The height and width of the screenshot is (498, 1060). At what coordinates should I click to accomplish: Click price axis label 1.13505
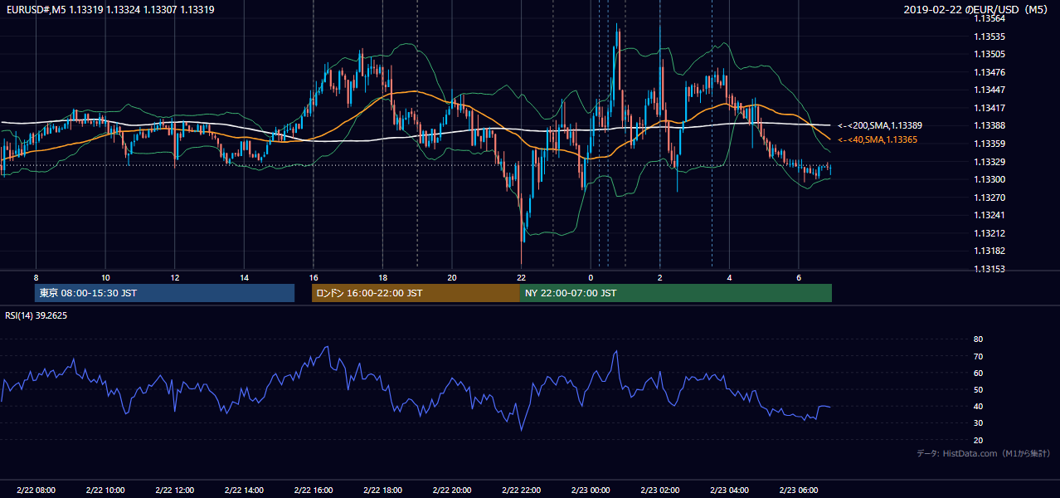click(x=990, y=54)
